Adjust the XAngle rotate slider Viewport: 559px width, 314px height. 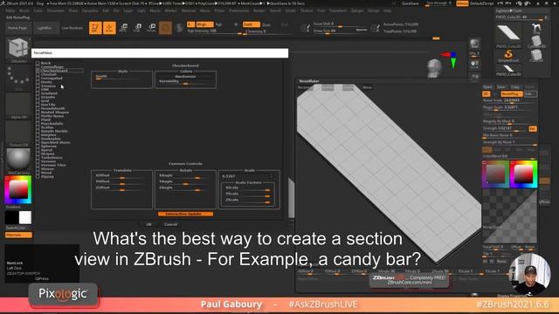[x=185, y=176]
